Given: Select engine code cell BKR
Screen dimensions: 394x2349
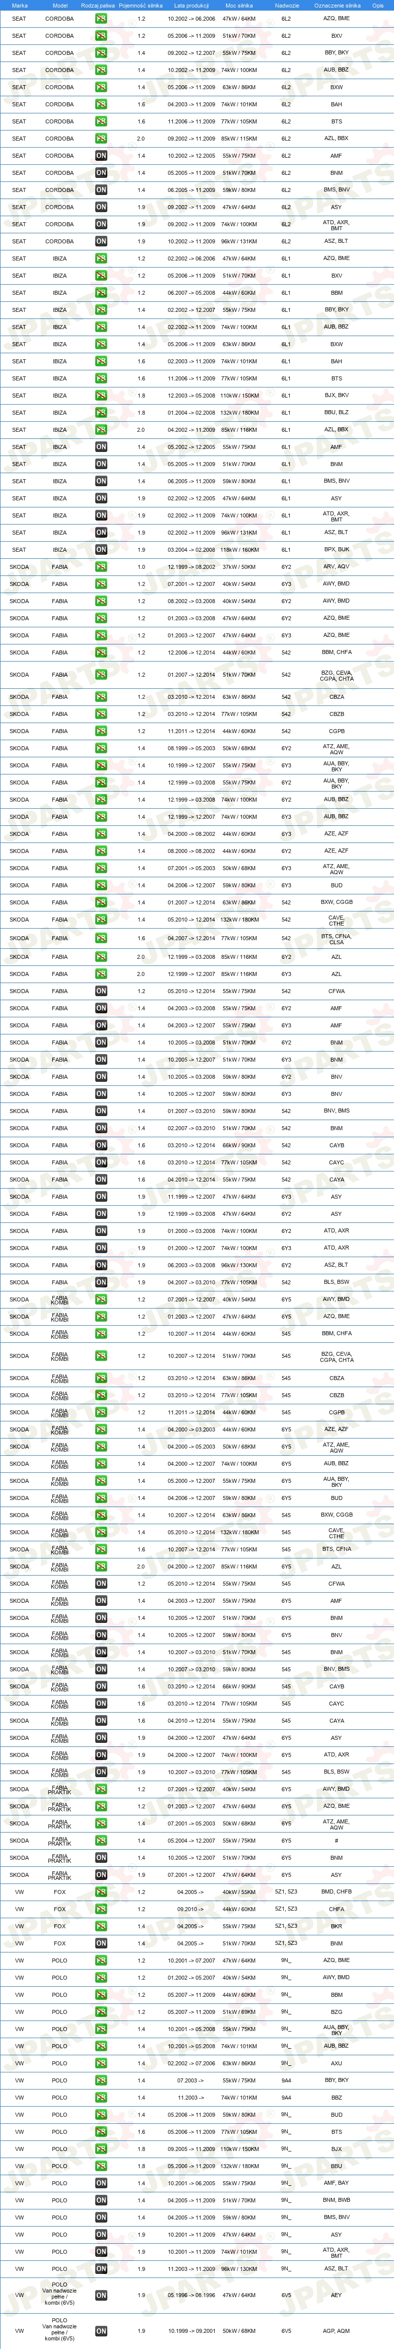Looking at the screenshot, I should (337, 1926).
